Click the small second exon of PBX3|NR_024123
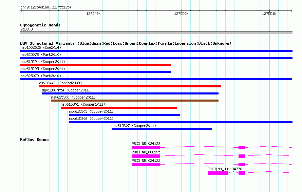 pos(242,148)
